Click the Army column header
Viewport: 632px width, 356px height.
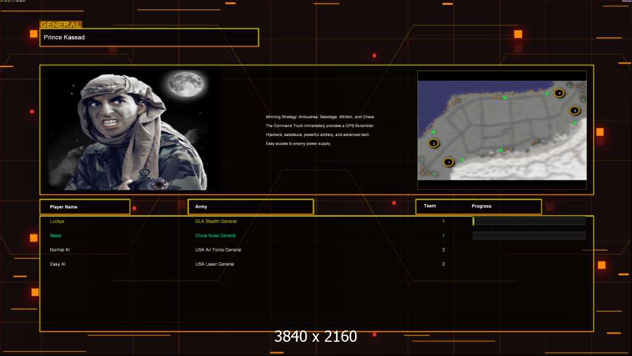[251, 206]
